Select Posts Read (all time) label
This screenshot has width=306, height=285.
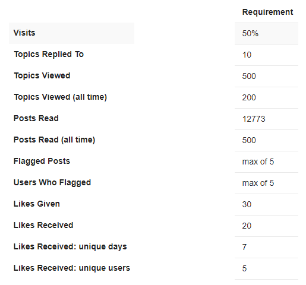coord(54,140)
